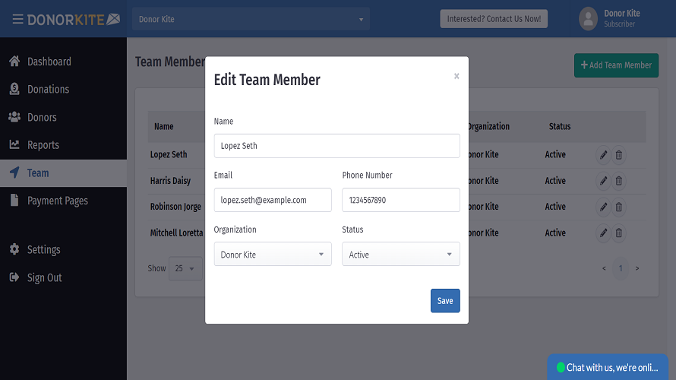This screenshot has height=380, width=676.
Task: Close the Edit Team Member dialog
Action: tap(456, 76)
